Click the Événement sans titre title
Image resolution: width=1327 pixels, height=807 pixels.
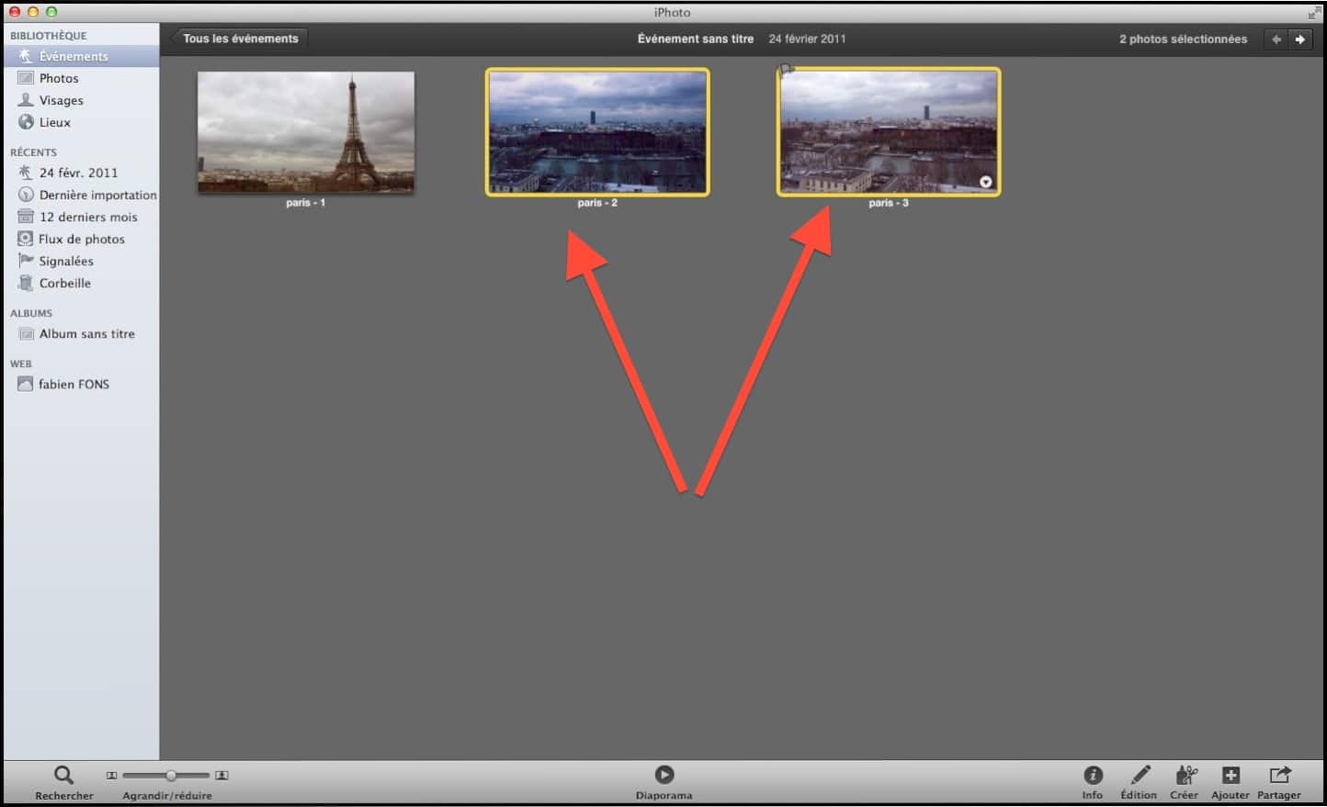(696, 39)
